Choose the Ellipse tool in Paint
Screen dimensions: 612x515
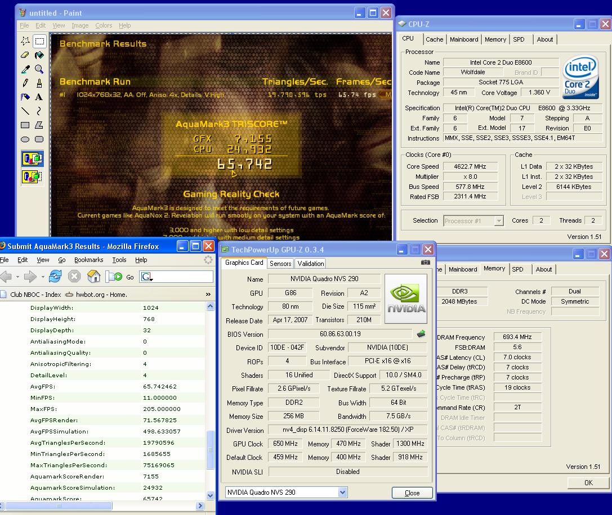click(x=25, y=139)
